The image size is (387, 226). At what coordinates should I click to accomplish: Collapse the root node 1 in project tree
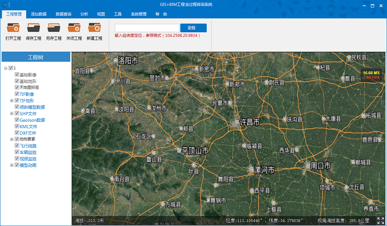pyautogui.click(x=6, y=68)
